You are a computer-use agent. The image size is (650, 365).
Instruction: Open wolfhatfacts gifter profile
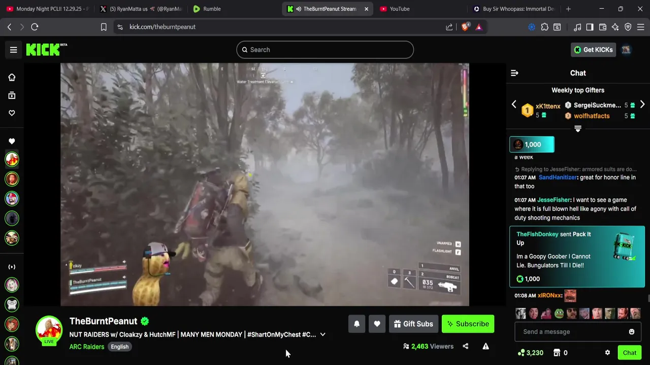[592, 116]
